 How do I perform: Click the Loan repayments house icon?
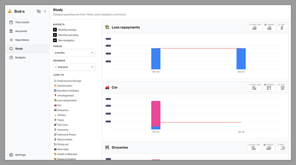107,28
